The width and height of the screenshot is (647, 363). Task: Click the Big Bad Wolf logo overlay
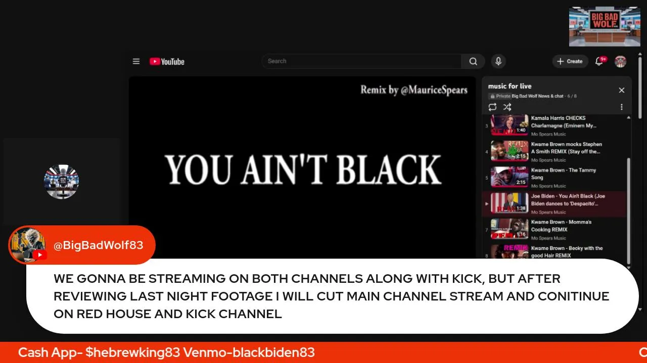pyautogui.click(x=605, y=27)
